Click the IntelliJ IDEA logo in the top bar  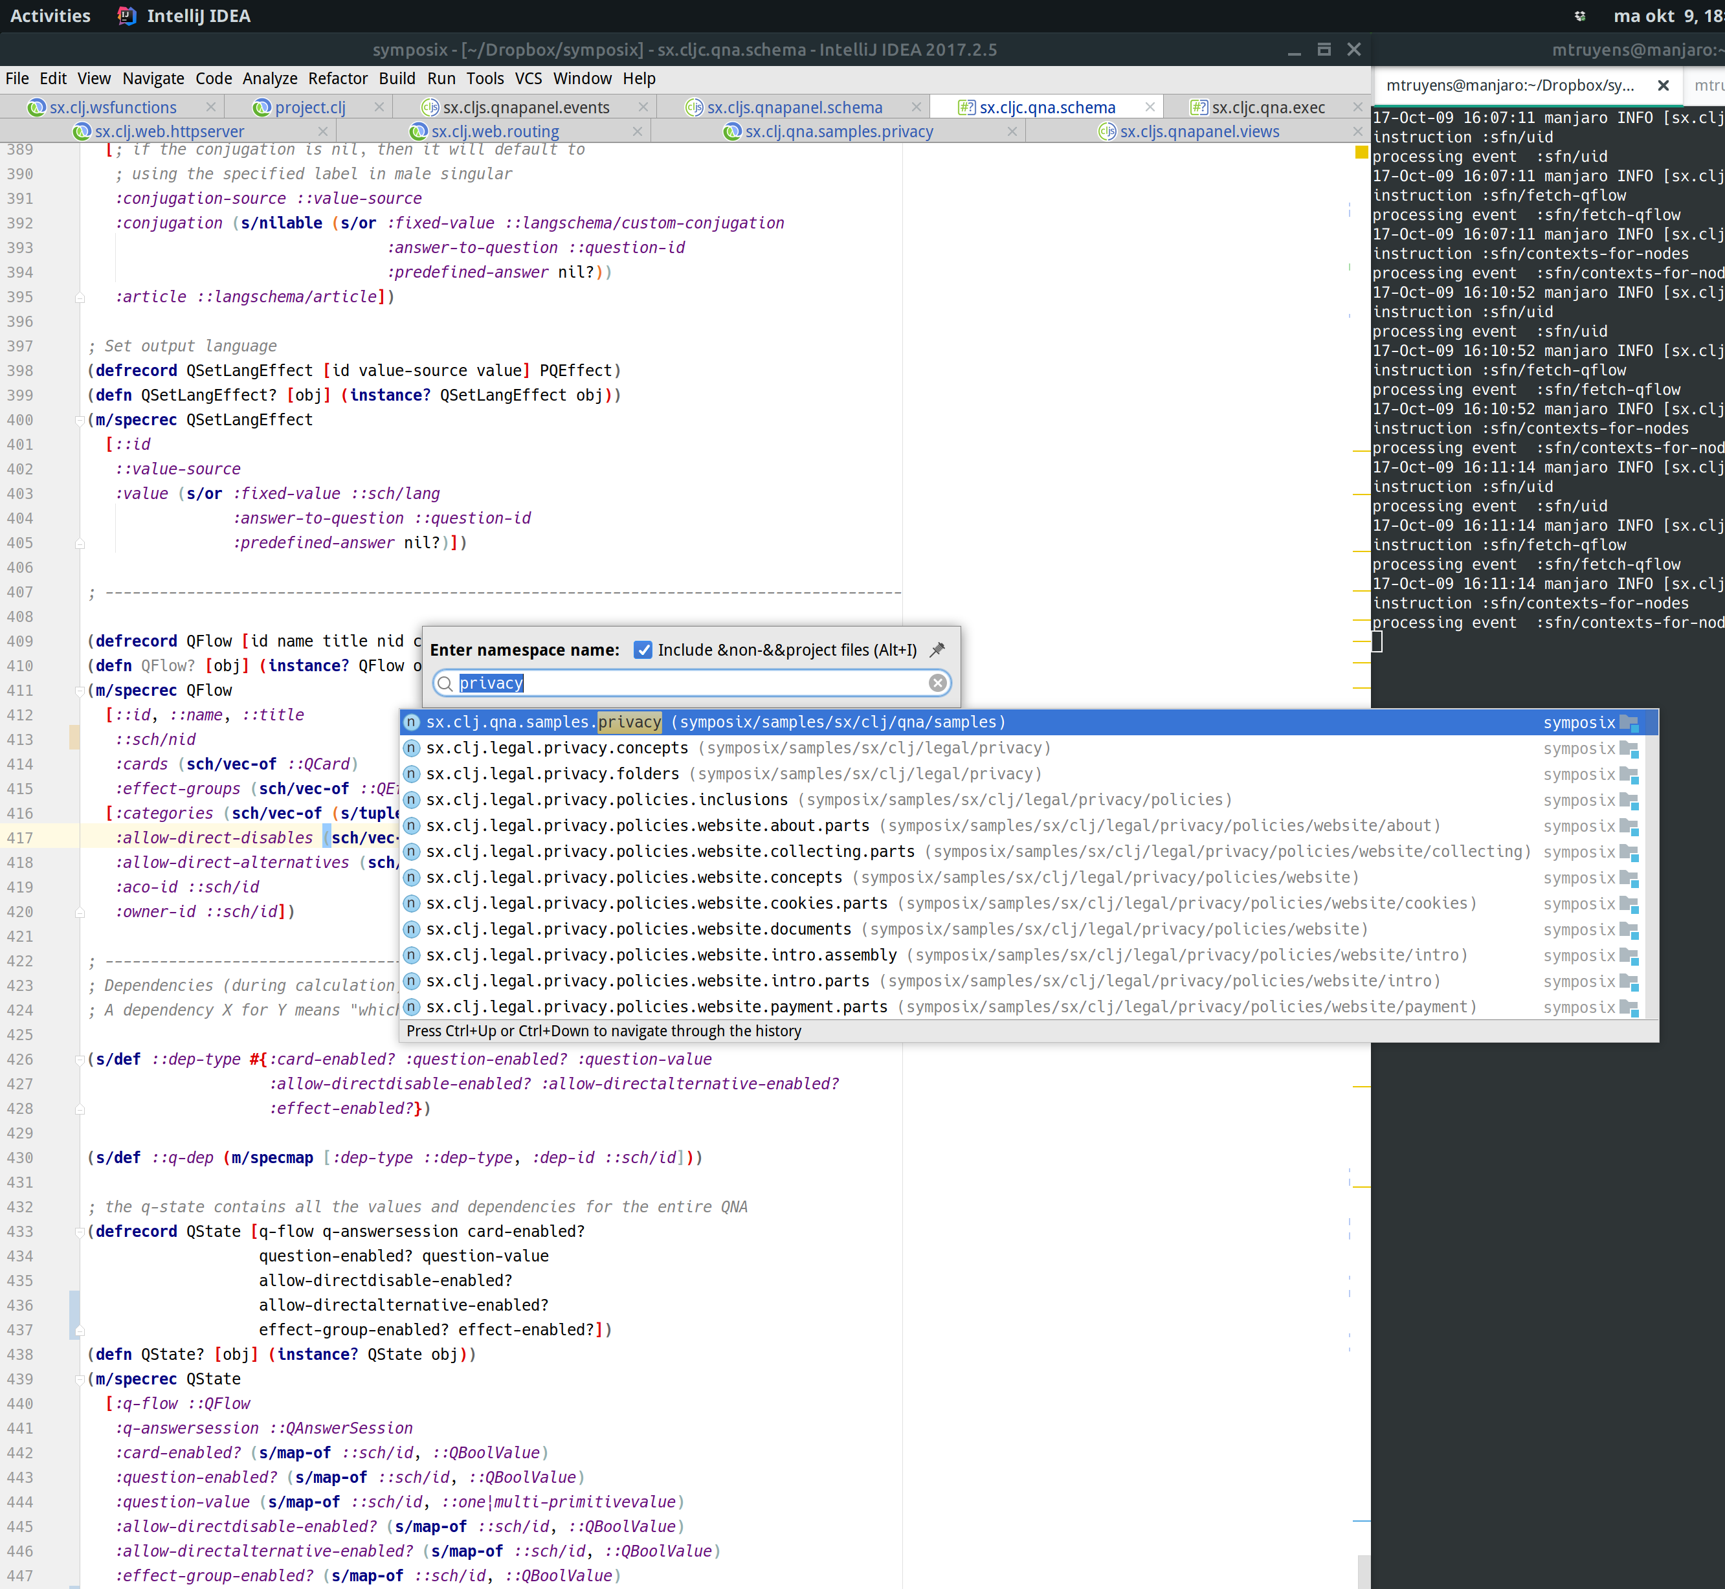tap(126, 15)
